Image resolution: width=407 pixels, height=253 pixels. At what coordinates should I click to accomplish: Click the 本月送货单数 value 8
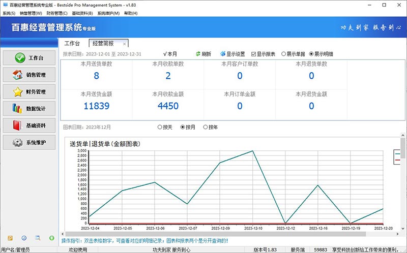tap(96, 76)
